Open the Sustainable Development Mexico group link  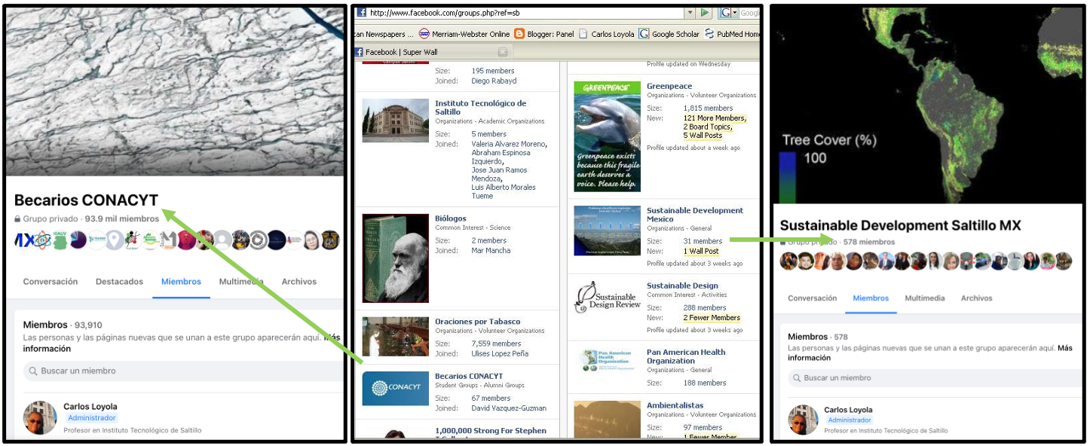pos(695,215)
